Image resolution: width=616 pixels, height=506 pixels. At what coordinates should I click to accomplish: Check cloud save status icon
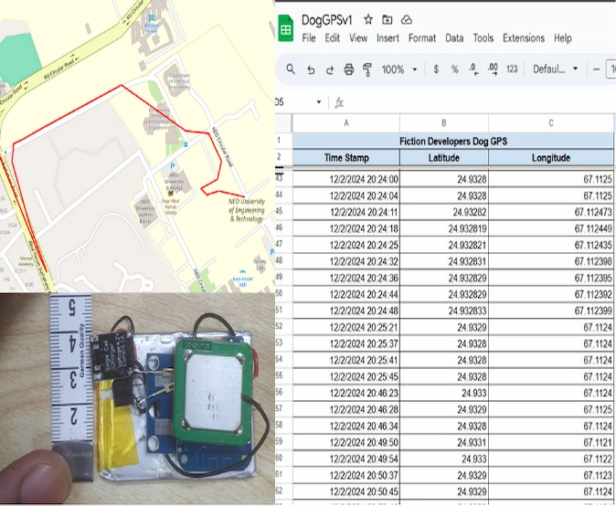coord(406,19)
